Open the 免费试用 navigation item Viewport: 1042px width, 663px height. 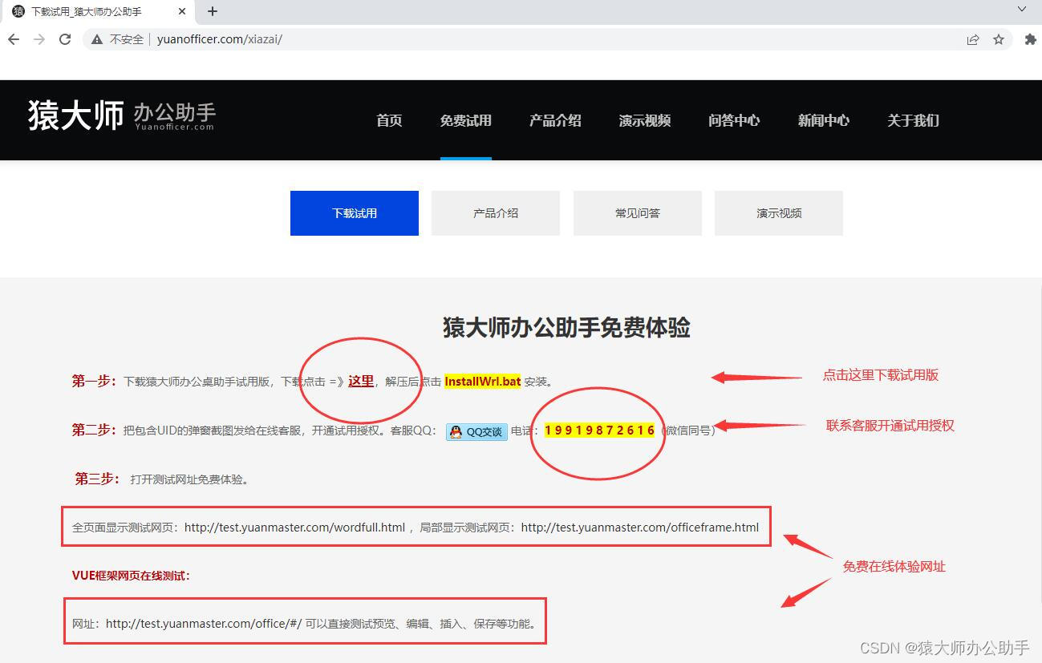(x=466, y=120)
